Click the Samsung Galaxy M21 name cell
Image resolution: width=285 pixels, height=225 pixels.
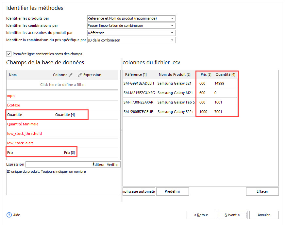175,93
